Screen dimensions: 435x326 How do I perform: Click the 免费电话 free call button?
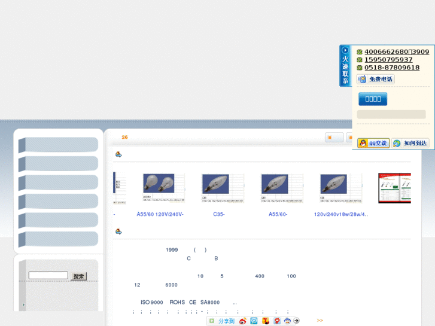click(376, 80)
